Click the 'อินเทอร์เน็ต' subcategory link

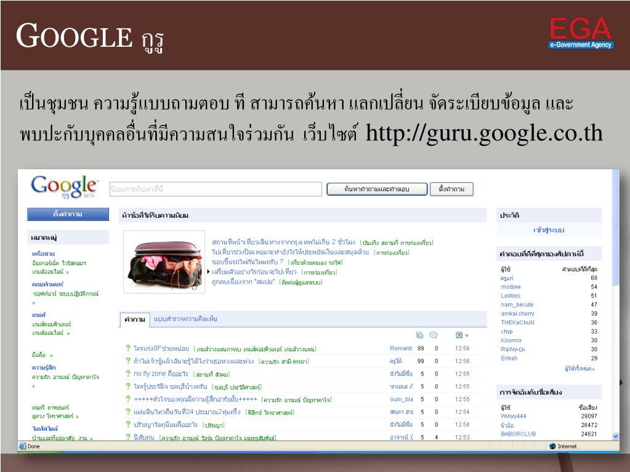pos(46,263)
